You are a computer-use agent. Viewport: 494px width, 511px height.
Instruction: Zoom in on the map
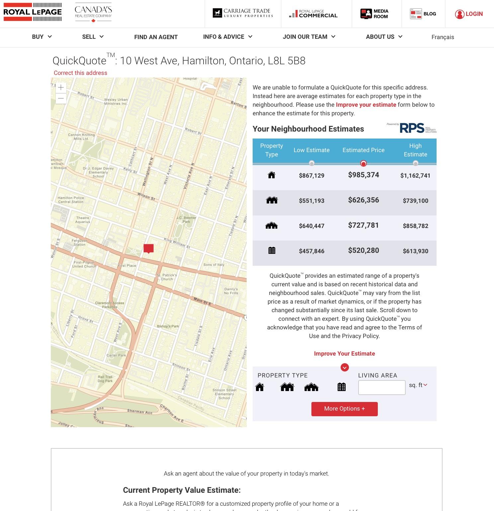[61, 87]
